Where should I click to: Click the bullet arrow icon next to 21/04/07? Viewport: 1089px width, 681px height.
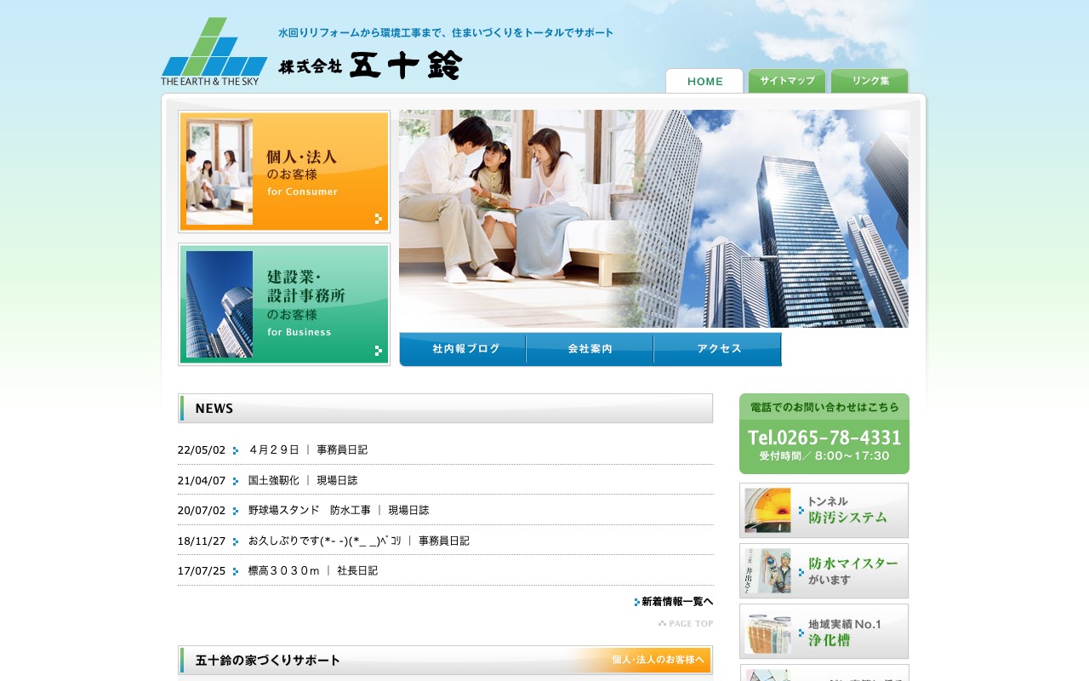click(x=236, y=481)
